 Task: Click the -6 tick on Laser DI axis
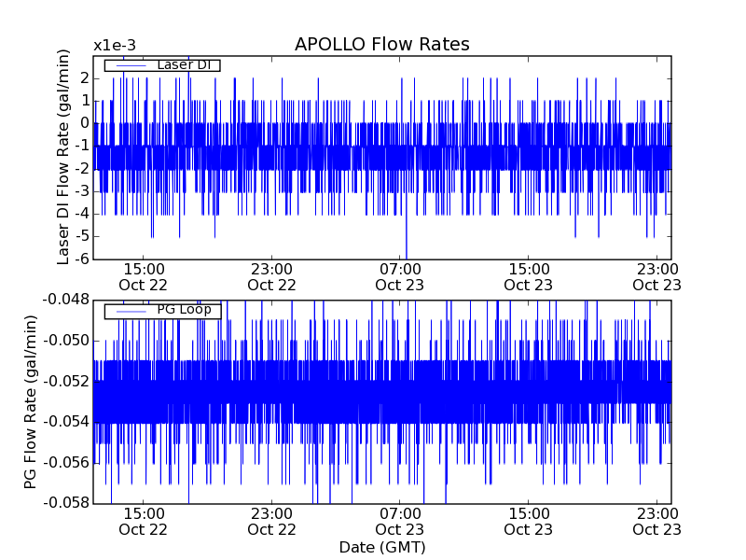coord(81,259)
